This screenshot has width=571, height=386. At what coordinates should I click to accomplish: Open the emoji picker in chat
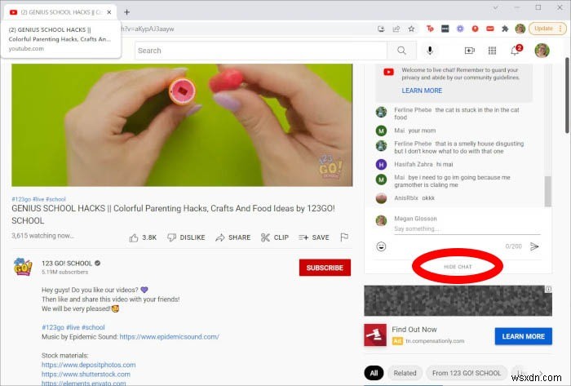click(381, 246)
